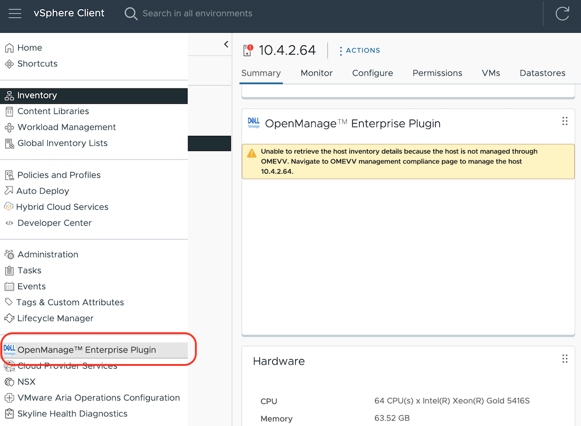
Task: Open the ACTIONS dropdown menu
Action: pyautogui.click(x=360, y=50)
